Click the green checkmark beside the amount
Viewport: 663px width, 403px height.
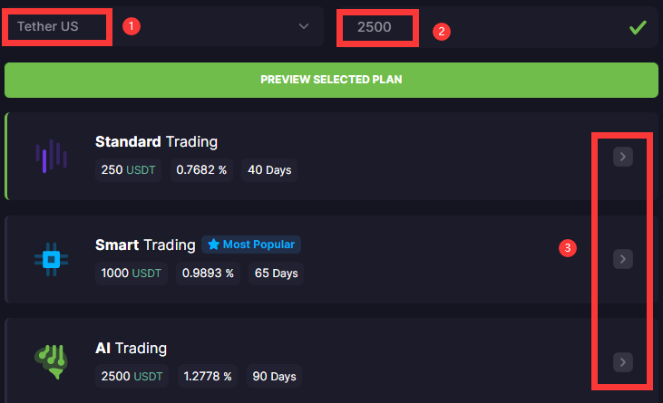coord(638,27)
